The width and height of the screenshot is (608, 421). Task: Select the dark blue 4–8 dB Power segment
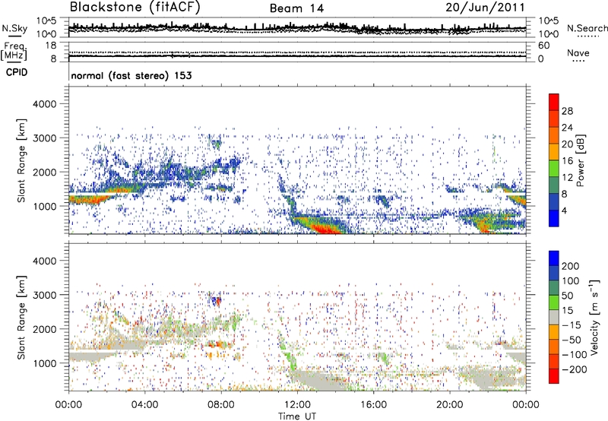(x=554, y=201)
